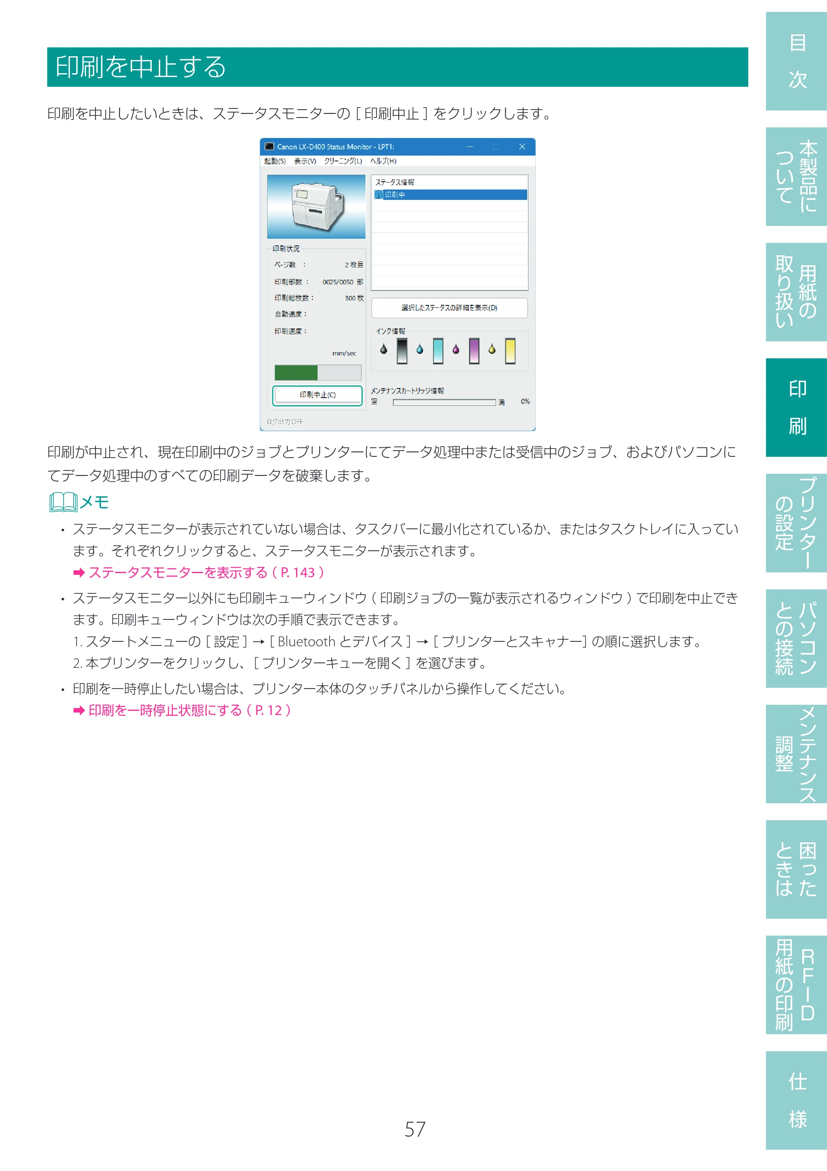Screen dimensions: 827x1171
Task: Go to the 仕様 side tab
Action: [x=796, y=1100]
